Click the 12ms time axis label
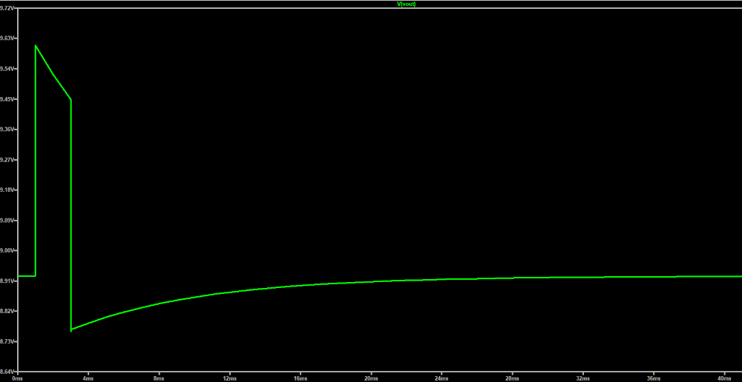Screen dimensions: 742x382 point(229,378)
